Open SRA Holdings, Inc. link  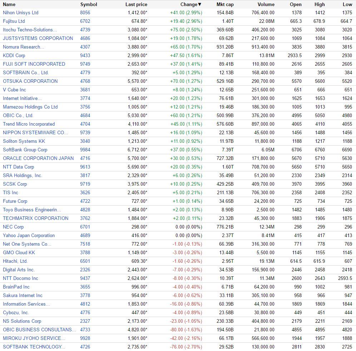23,176
